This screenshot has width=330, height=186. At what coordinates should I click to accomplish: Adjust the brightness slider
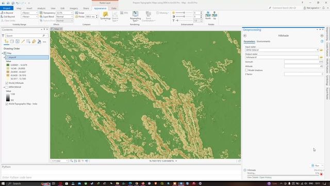click(184, 13)
